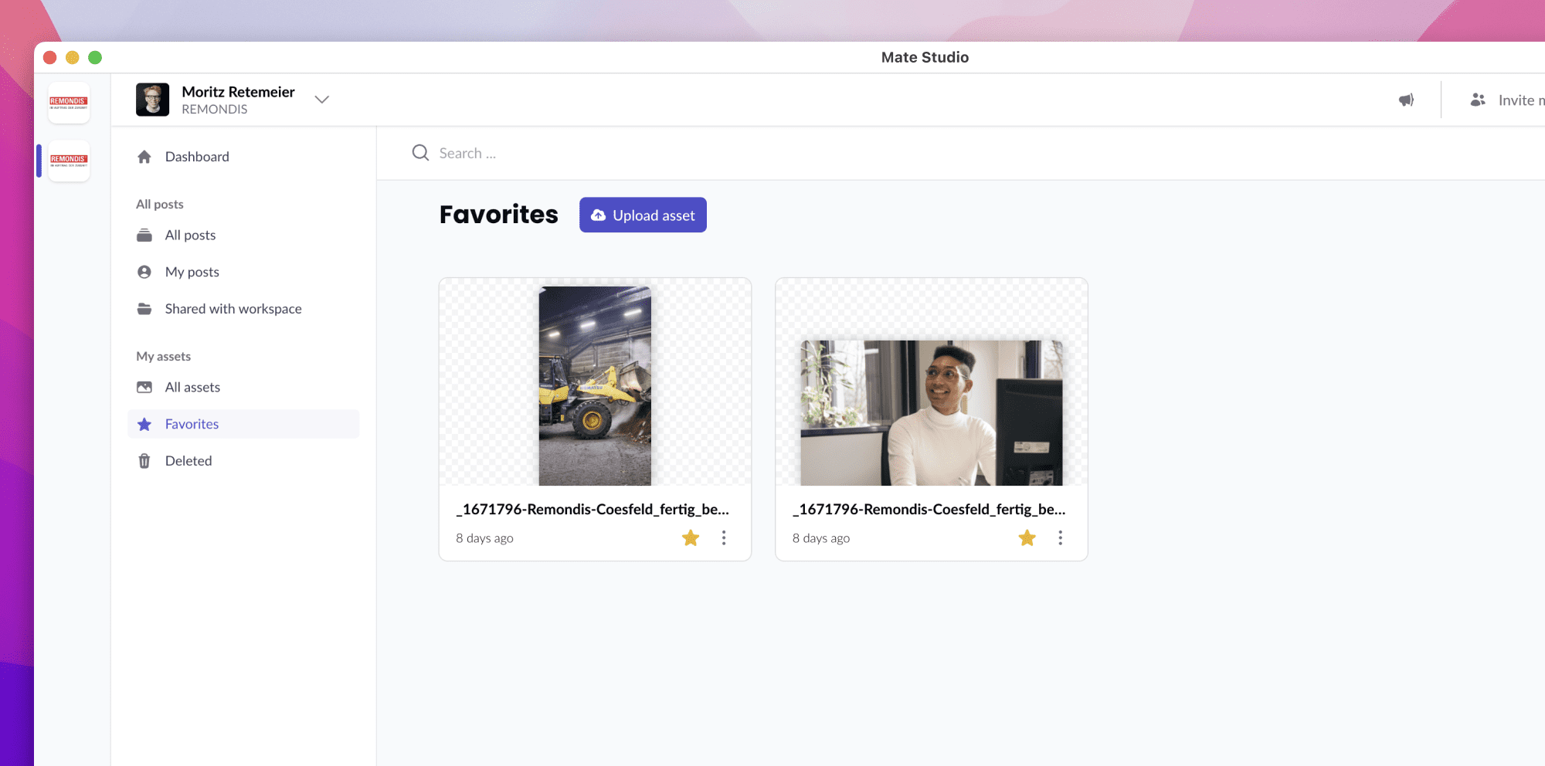This screenshot has height=766, width=1545.
Task: Click the search magnifier icon
Action: pyautogui.click(x=420, y=153)
